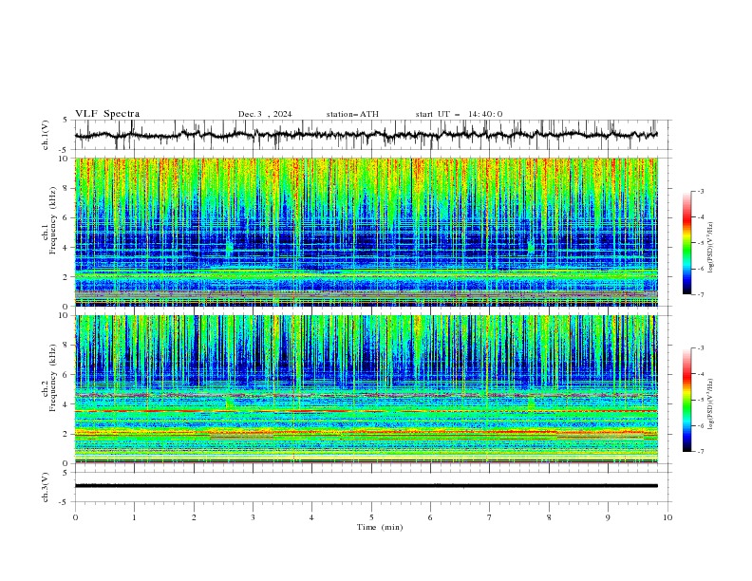
Task: Click the ch.3 flat voltage trace
Action: (x=367, y=486)
